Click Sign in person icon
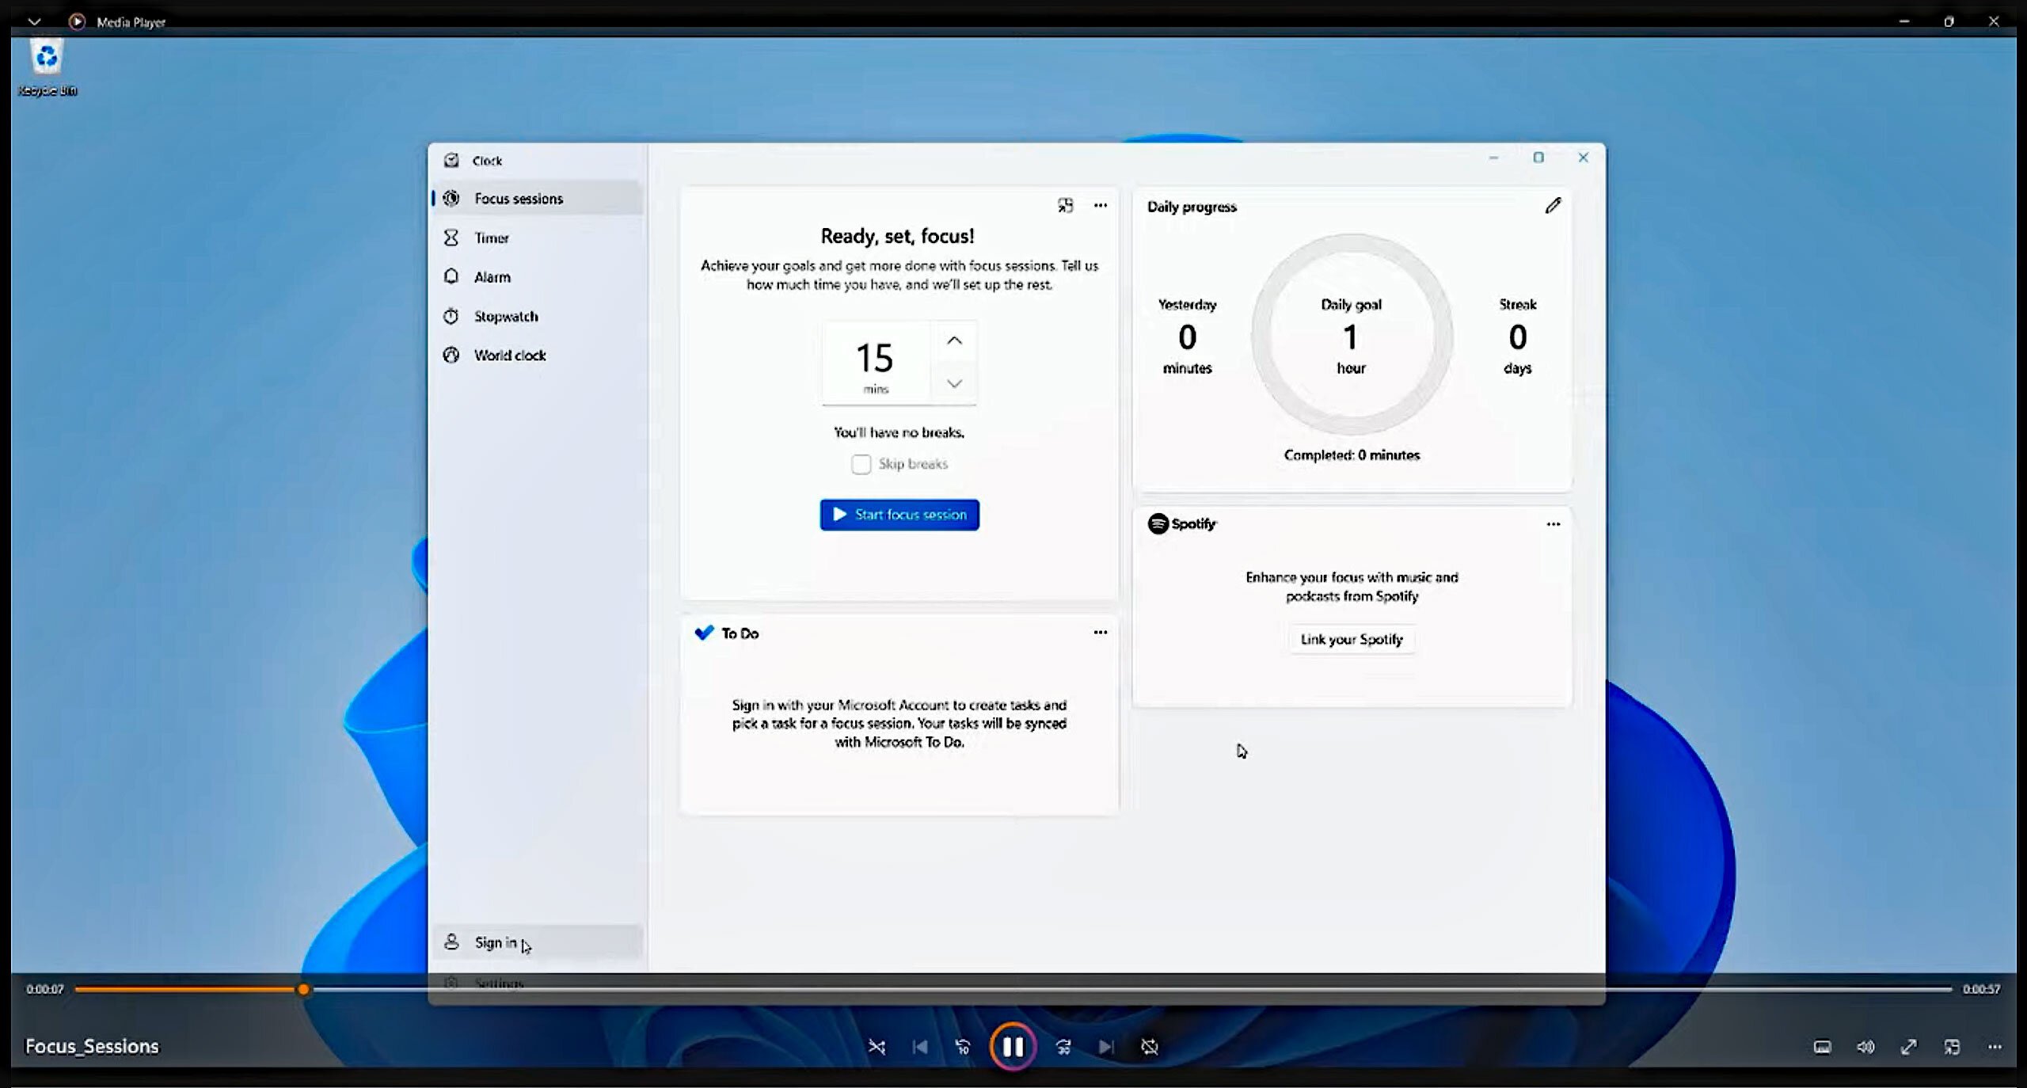Image resolution: width=2027 pixels, height=1088 pixels. pyautogui.click(x=451, y=942)
